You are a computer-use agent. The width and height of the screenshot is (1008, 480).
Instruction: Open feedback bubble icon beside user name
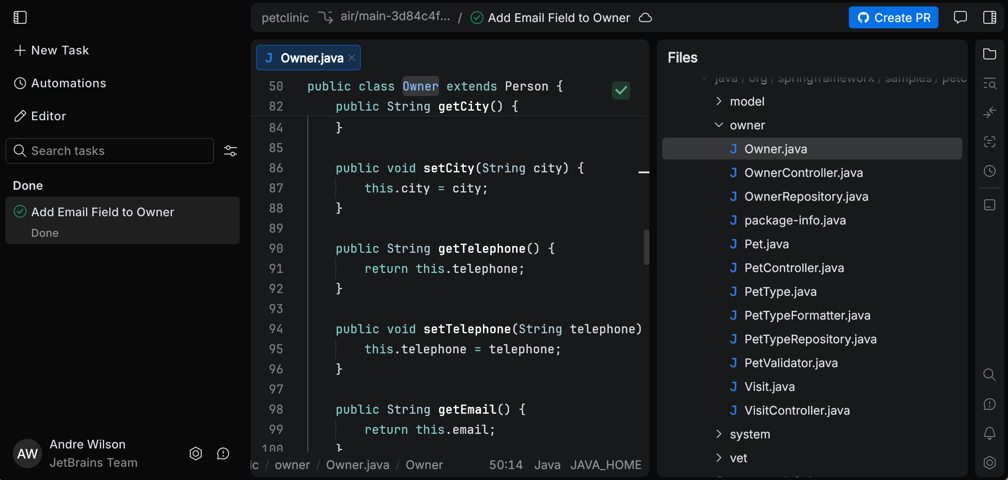[223, 453]
